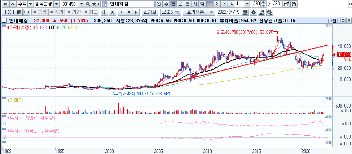Edit the date field 2022/04/19
352x154 pixels.
229,12
